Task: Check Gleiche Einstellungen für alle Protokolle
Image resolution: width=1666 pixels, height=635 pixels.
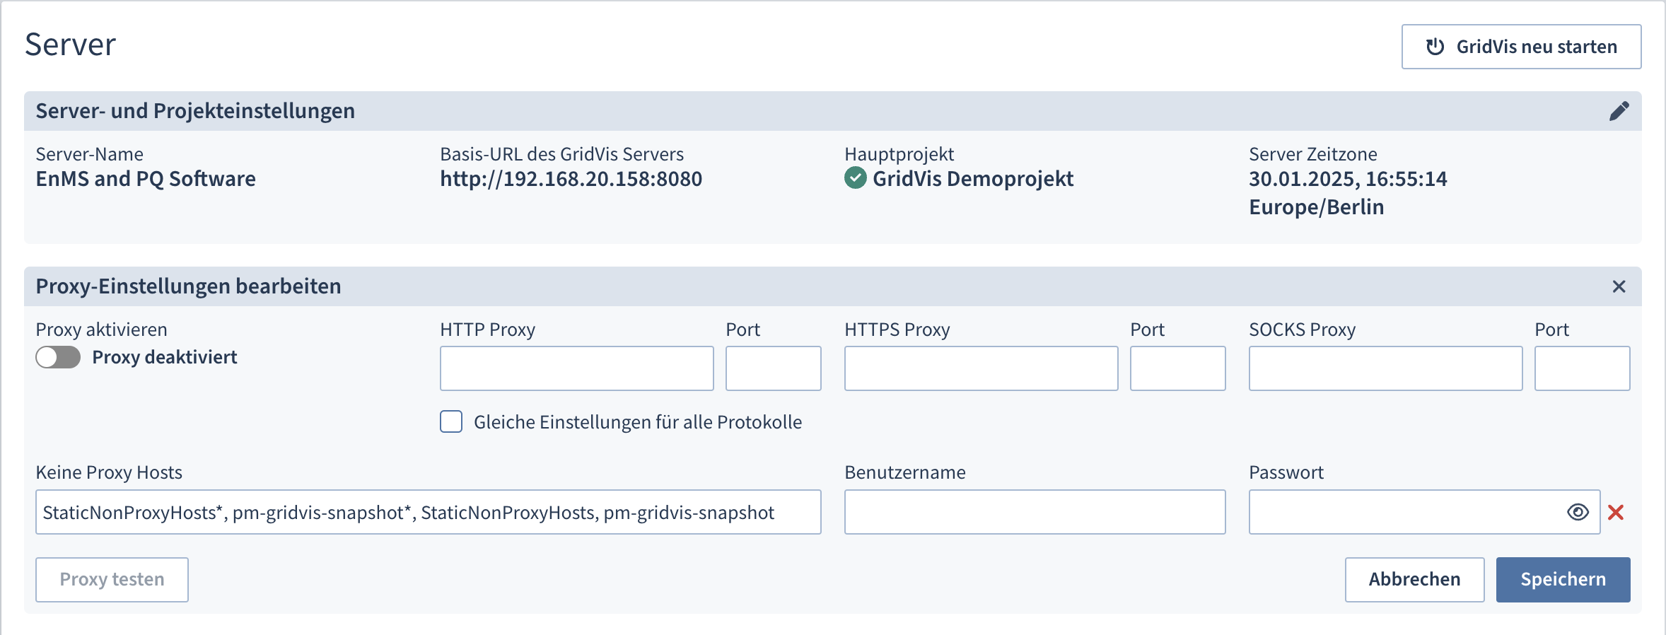Action: (451, 422)
